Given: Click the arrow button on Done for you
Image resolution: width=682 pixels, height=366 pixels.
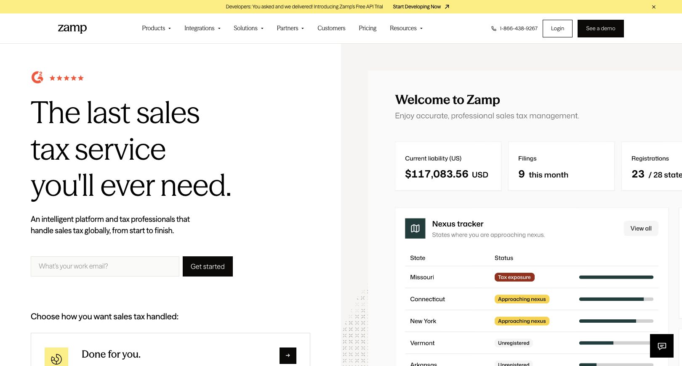Looking at the screenshot, I should click(288, 355).
